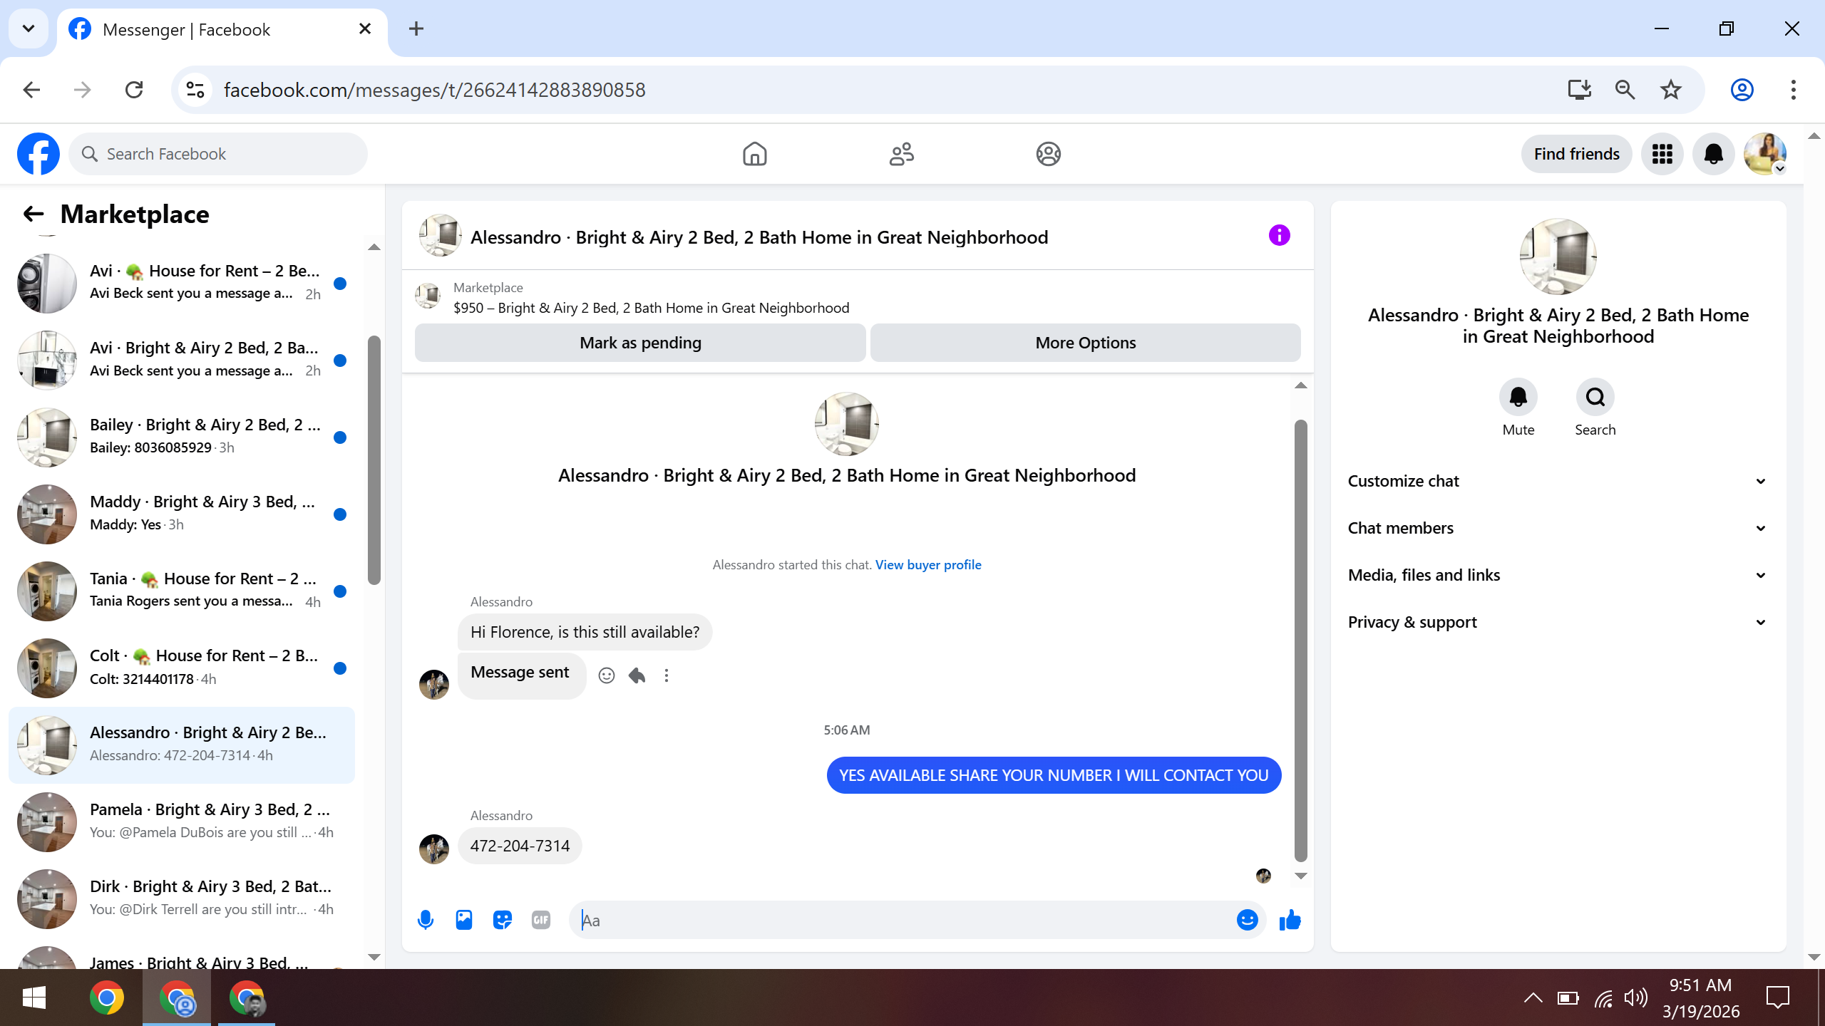Open the GIF picker
This screenshot has height=1026, width=1825.
pos(541,920)
